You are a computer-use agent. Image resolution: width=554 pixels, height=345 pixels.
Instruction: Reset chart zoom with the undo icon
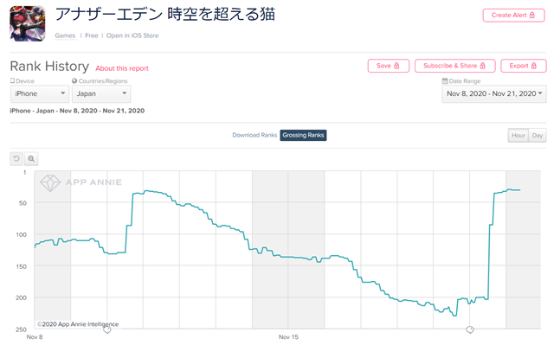click(16, 159)
